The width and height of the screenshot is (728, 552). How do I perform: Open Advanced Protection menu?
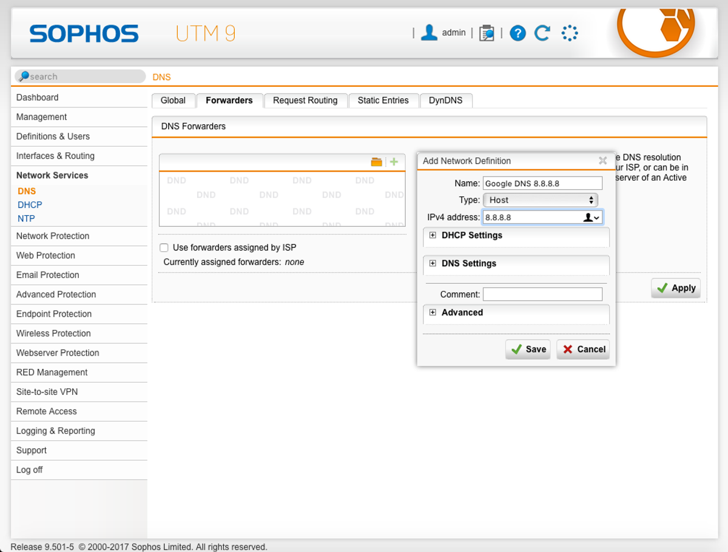tap(79, 294)
